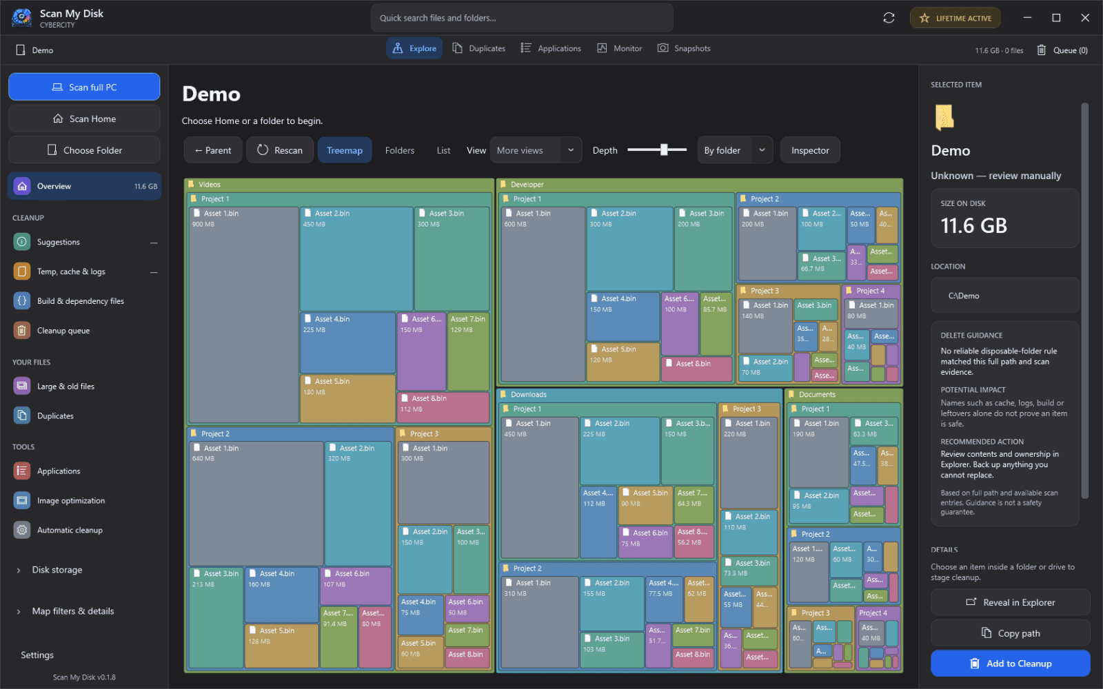The image size is (1103, 689).
Task: Select Videos Project 1 Asset 1.bin block
Action: (x=243, y=315)
